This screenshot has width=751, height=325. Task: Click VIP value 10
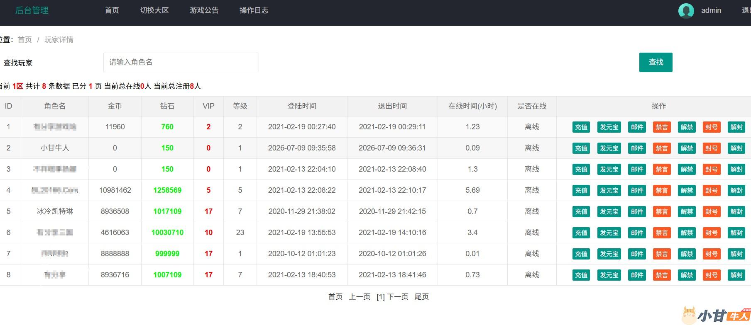point(208,233)
